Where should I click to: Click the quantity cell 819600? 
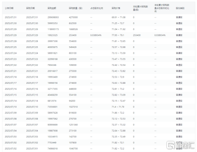(73, 113)
